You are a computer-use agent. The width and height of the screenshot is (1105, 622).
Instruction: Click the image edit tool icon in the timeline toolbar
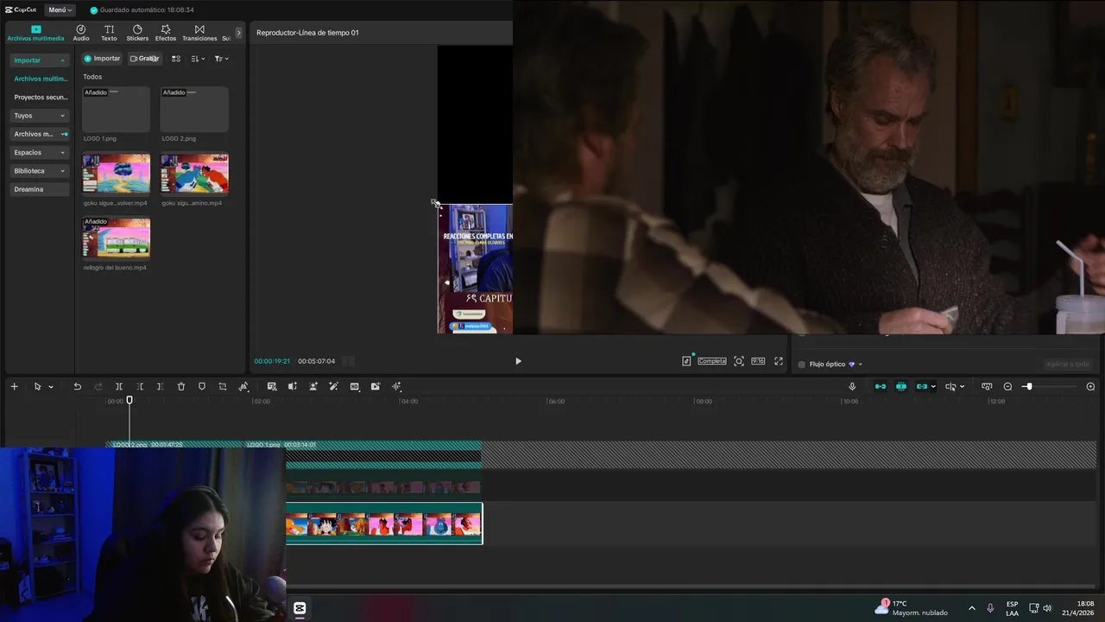[272, 386]
